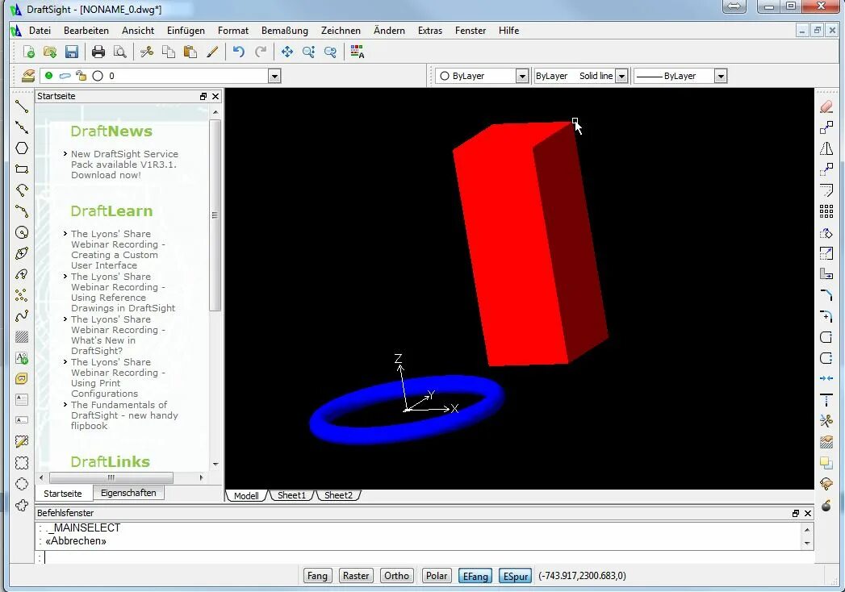
Task: Expand Creating a Custom User Interface item
Action: (65, 233)
